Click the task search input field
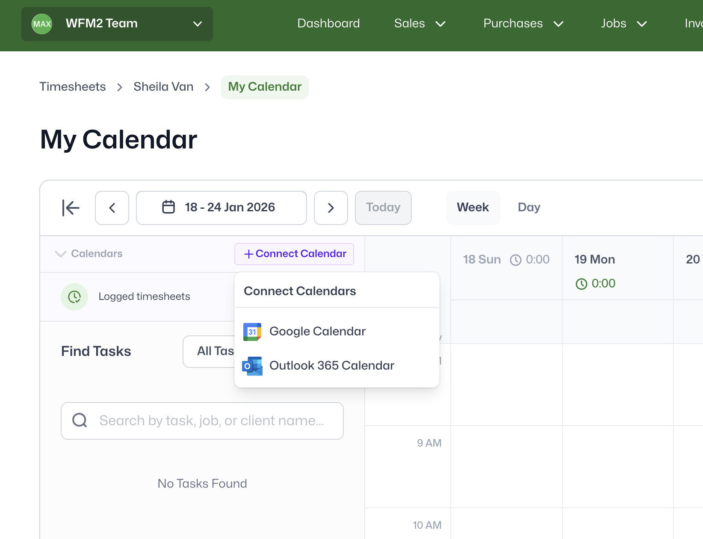The image size is (703, 539). (212, 421)
